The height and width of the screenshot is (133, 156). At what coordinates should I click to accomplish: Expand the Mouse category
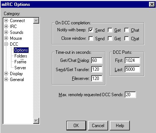(x=6, y=38)
